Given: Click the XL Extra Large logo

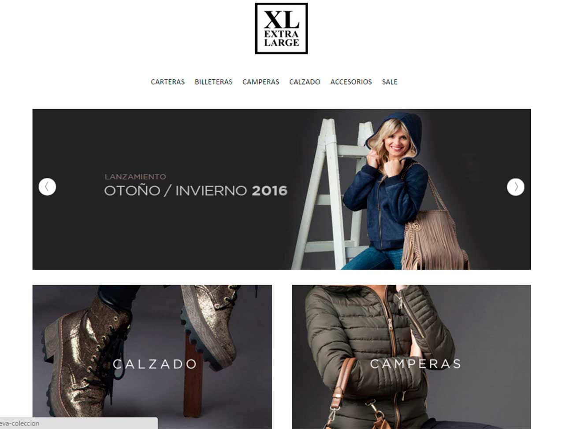Looking at the screenshot, I should [x=281, y=29].
